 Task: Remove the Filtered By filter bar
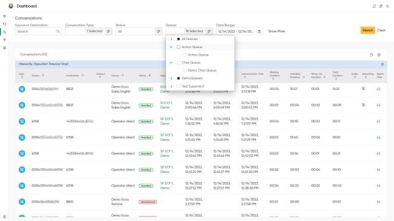(382, 64)
